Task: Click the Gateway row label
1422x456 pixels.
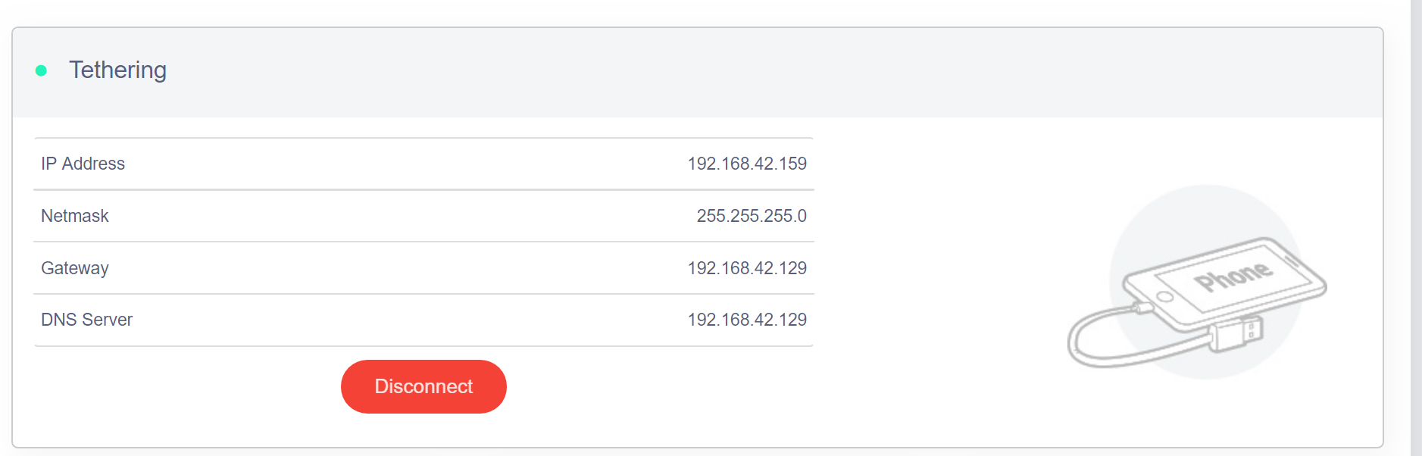Action: (75, 268)
